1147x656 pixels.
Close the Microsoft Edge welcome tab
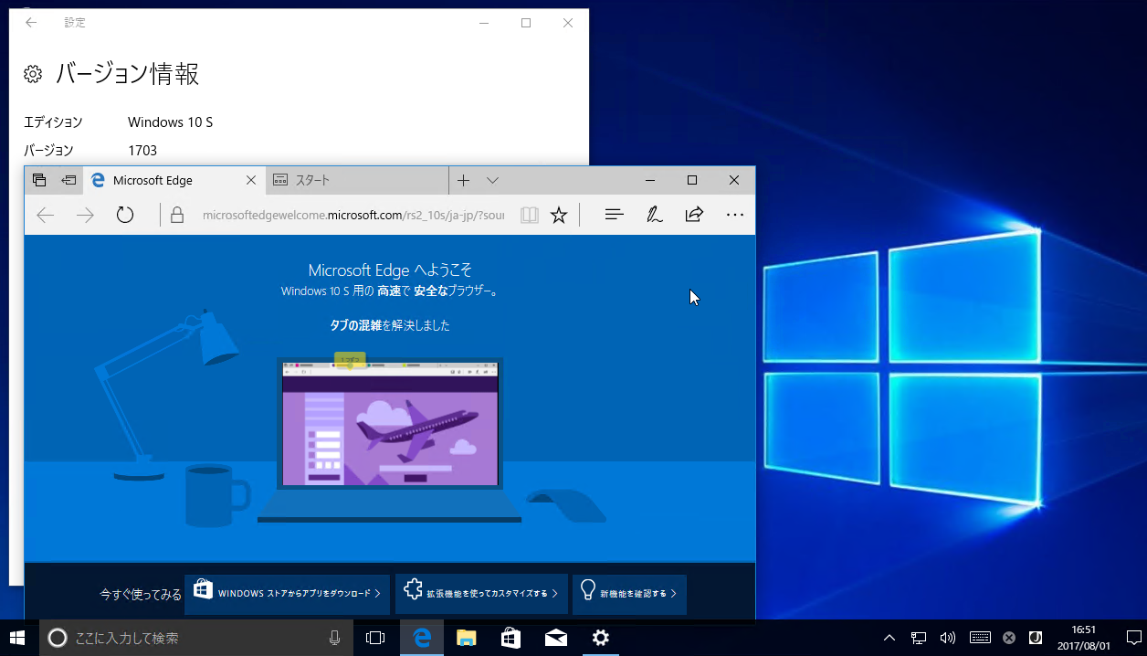(x=251, y=180)
